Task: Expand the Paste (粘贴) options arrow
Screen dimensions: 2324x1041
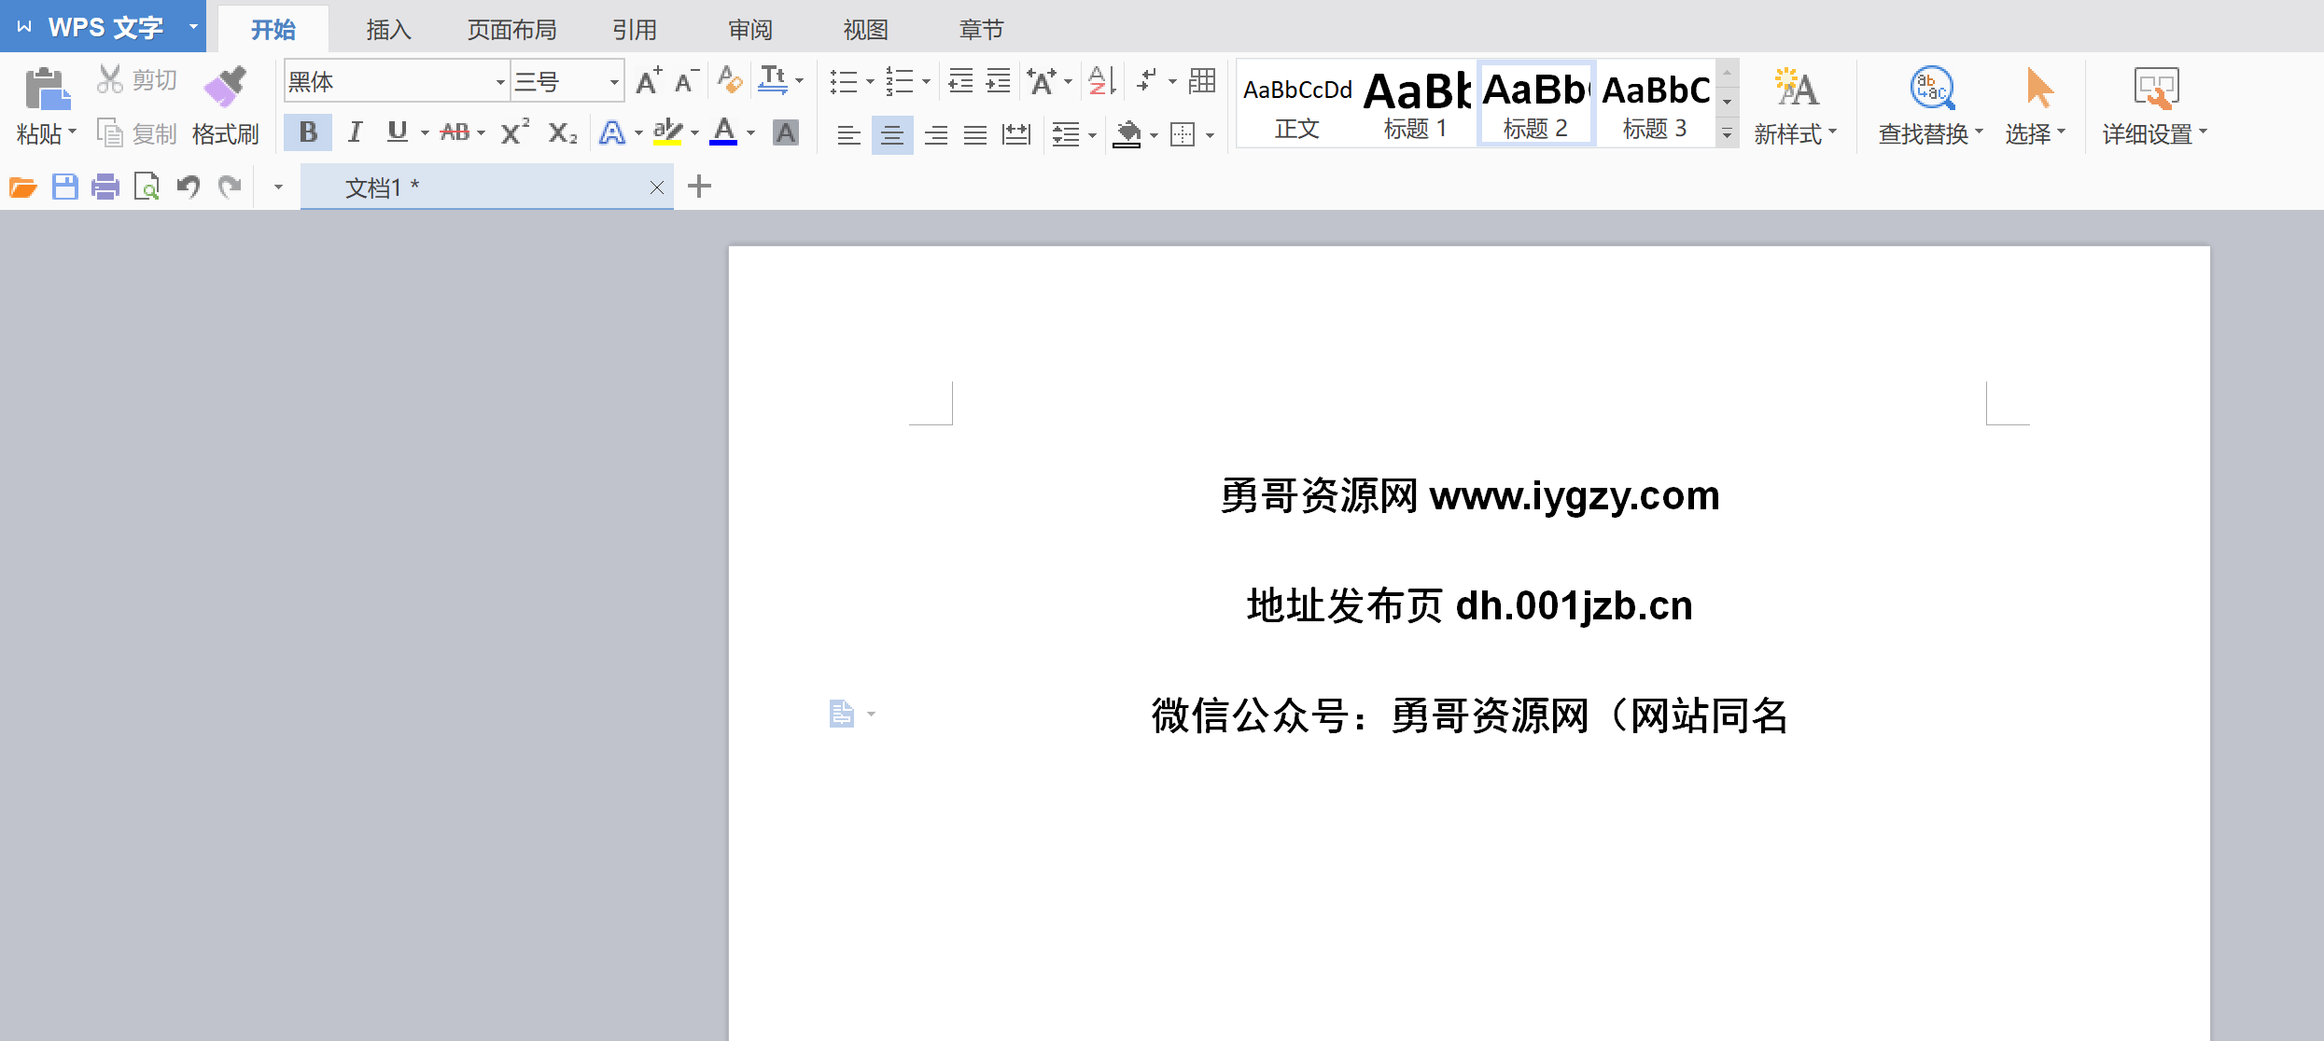Action: pyautogui.click(x=72, y=132)
